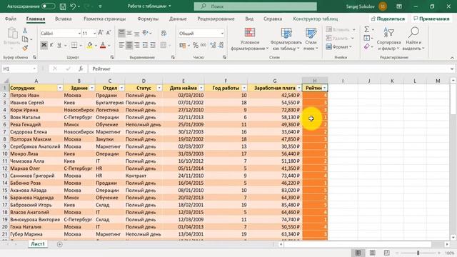
Task: Open Условное форматирование menu
Action: pos(249,39)
